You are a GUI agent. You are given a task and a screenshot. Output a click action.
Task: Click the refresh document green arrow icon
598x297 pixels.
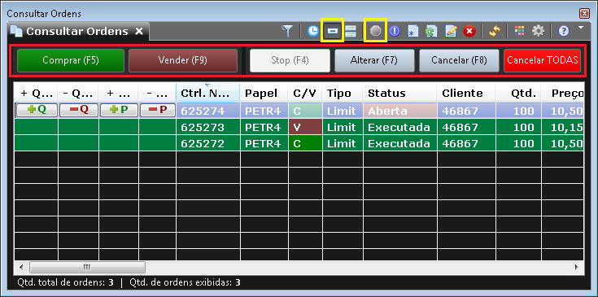[432, 31]
